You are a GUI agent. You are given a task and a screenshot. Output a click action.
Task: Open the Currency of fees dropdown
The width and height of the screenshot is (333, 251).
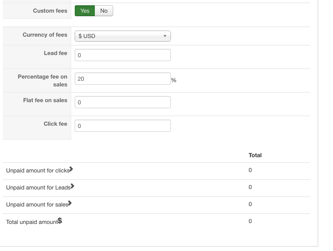(122, 36)
